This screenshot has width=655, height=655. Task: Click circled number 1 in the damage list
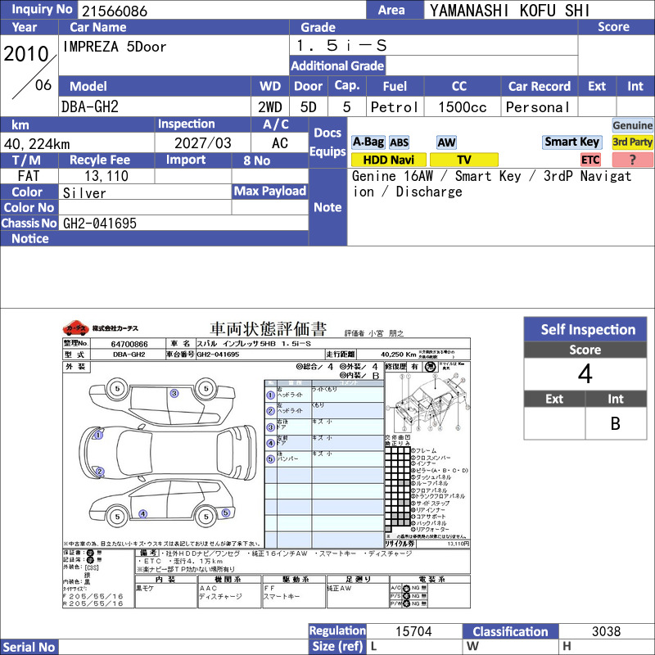tap(270, 395)
